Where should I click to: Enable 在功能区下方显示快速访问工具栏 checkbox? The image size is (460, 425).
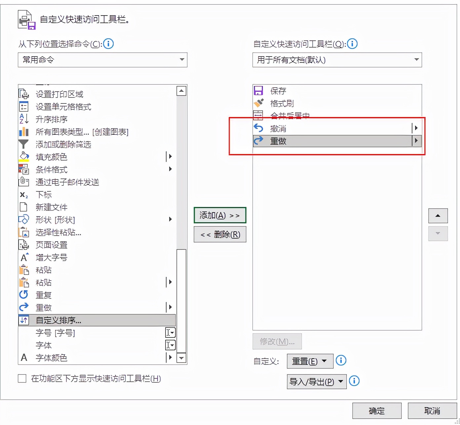point(22,378)
